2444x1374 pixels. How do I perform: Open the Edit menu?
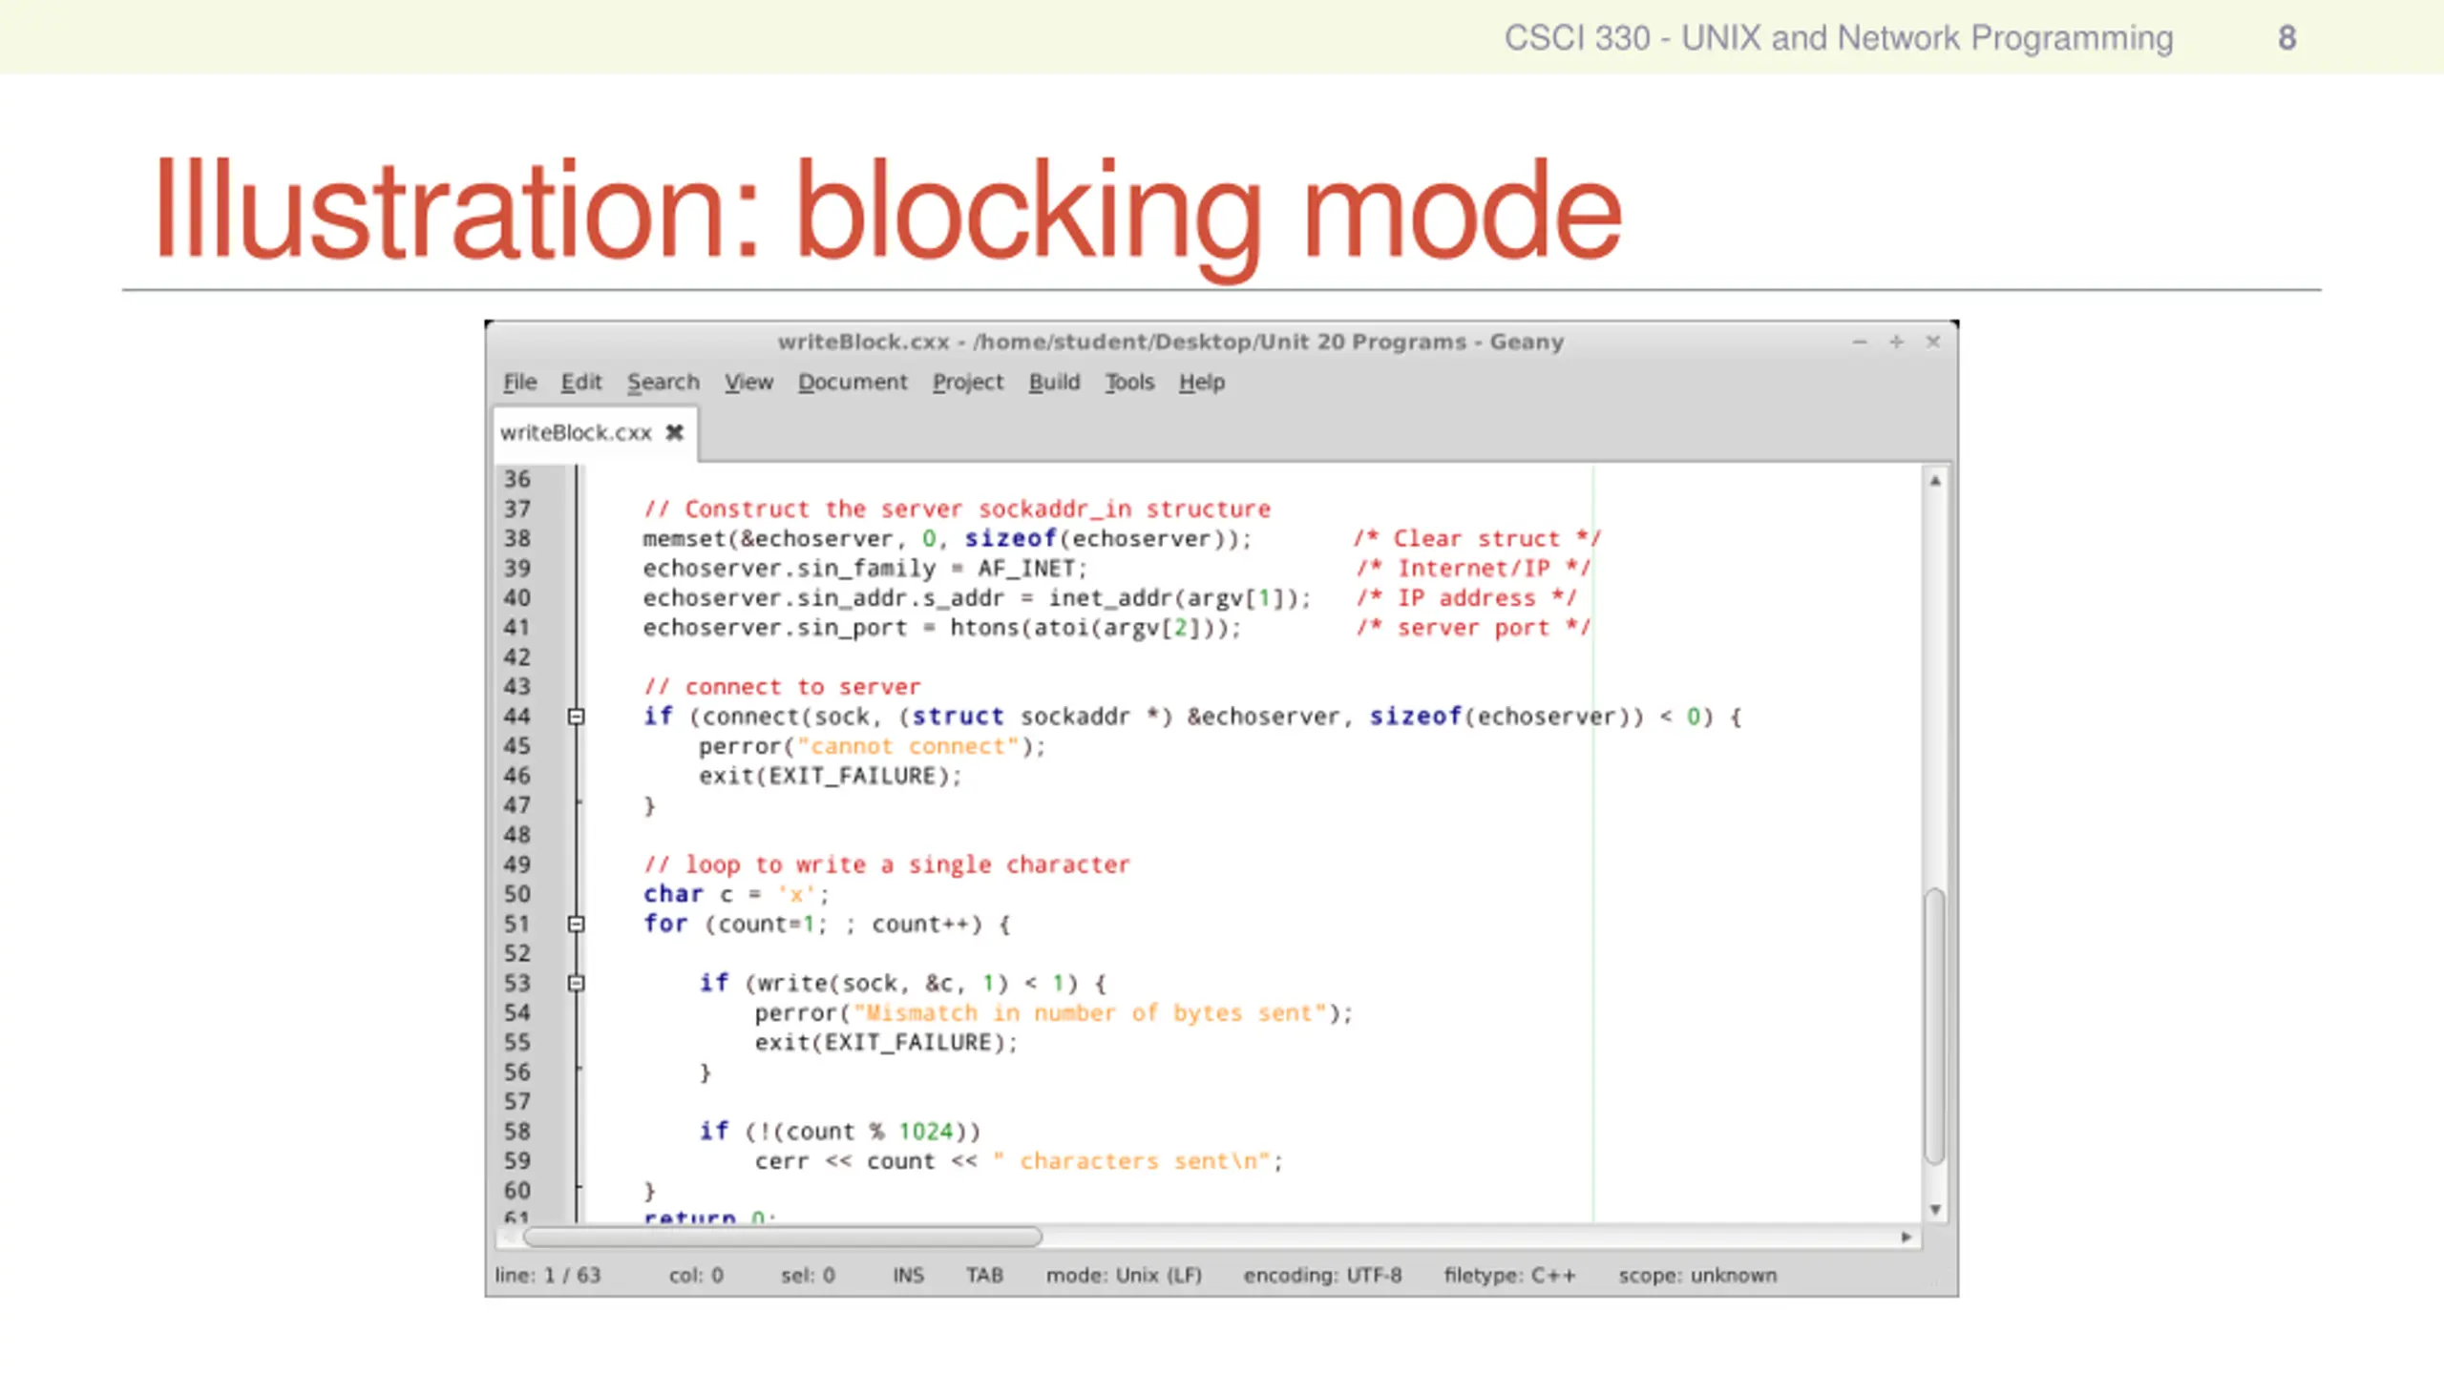point(580,382)
